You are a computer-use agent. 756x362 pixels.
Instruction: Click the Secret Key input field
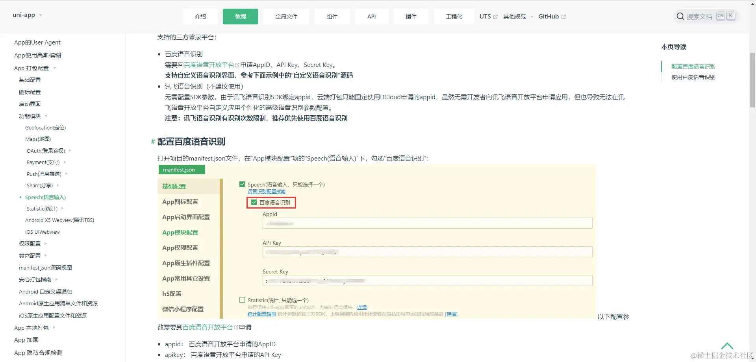click(x=427, y=281)
